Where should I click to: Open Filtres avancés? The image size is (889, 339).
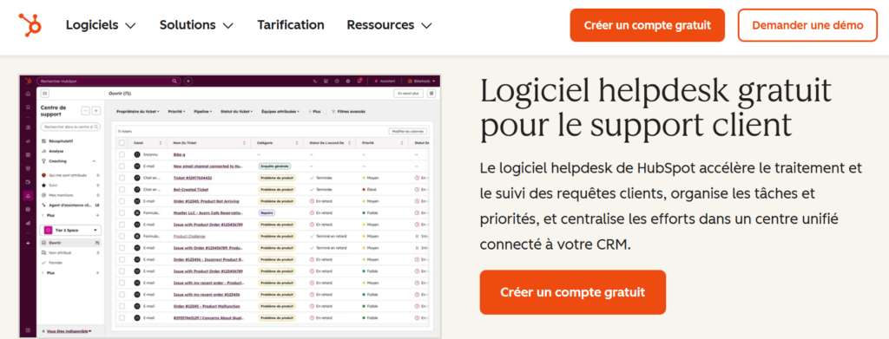tap(349, 112)
